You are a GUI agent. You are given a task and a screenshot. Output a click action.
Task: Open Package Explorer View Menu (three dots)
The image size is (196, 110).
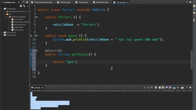[28, 6]
